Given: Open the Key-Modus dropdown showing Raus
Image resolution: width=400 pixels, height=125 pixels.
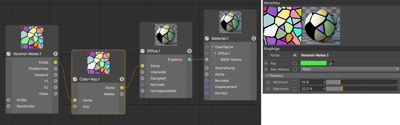Looking at the screenshot, I should point(350,69).
